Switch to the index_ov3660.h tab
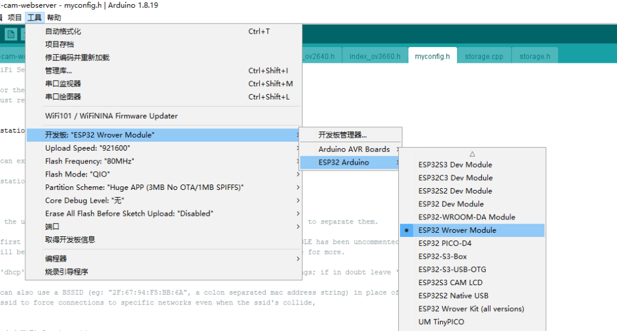This screenshot has width=617, height=331. pos(374,57)
